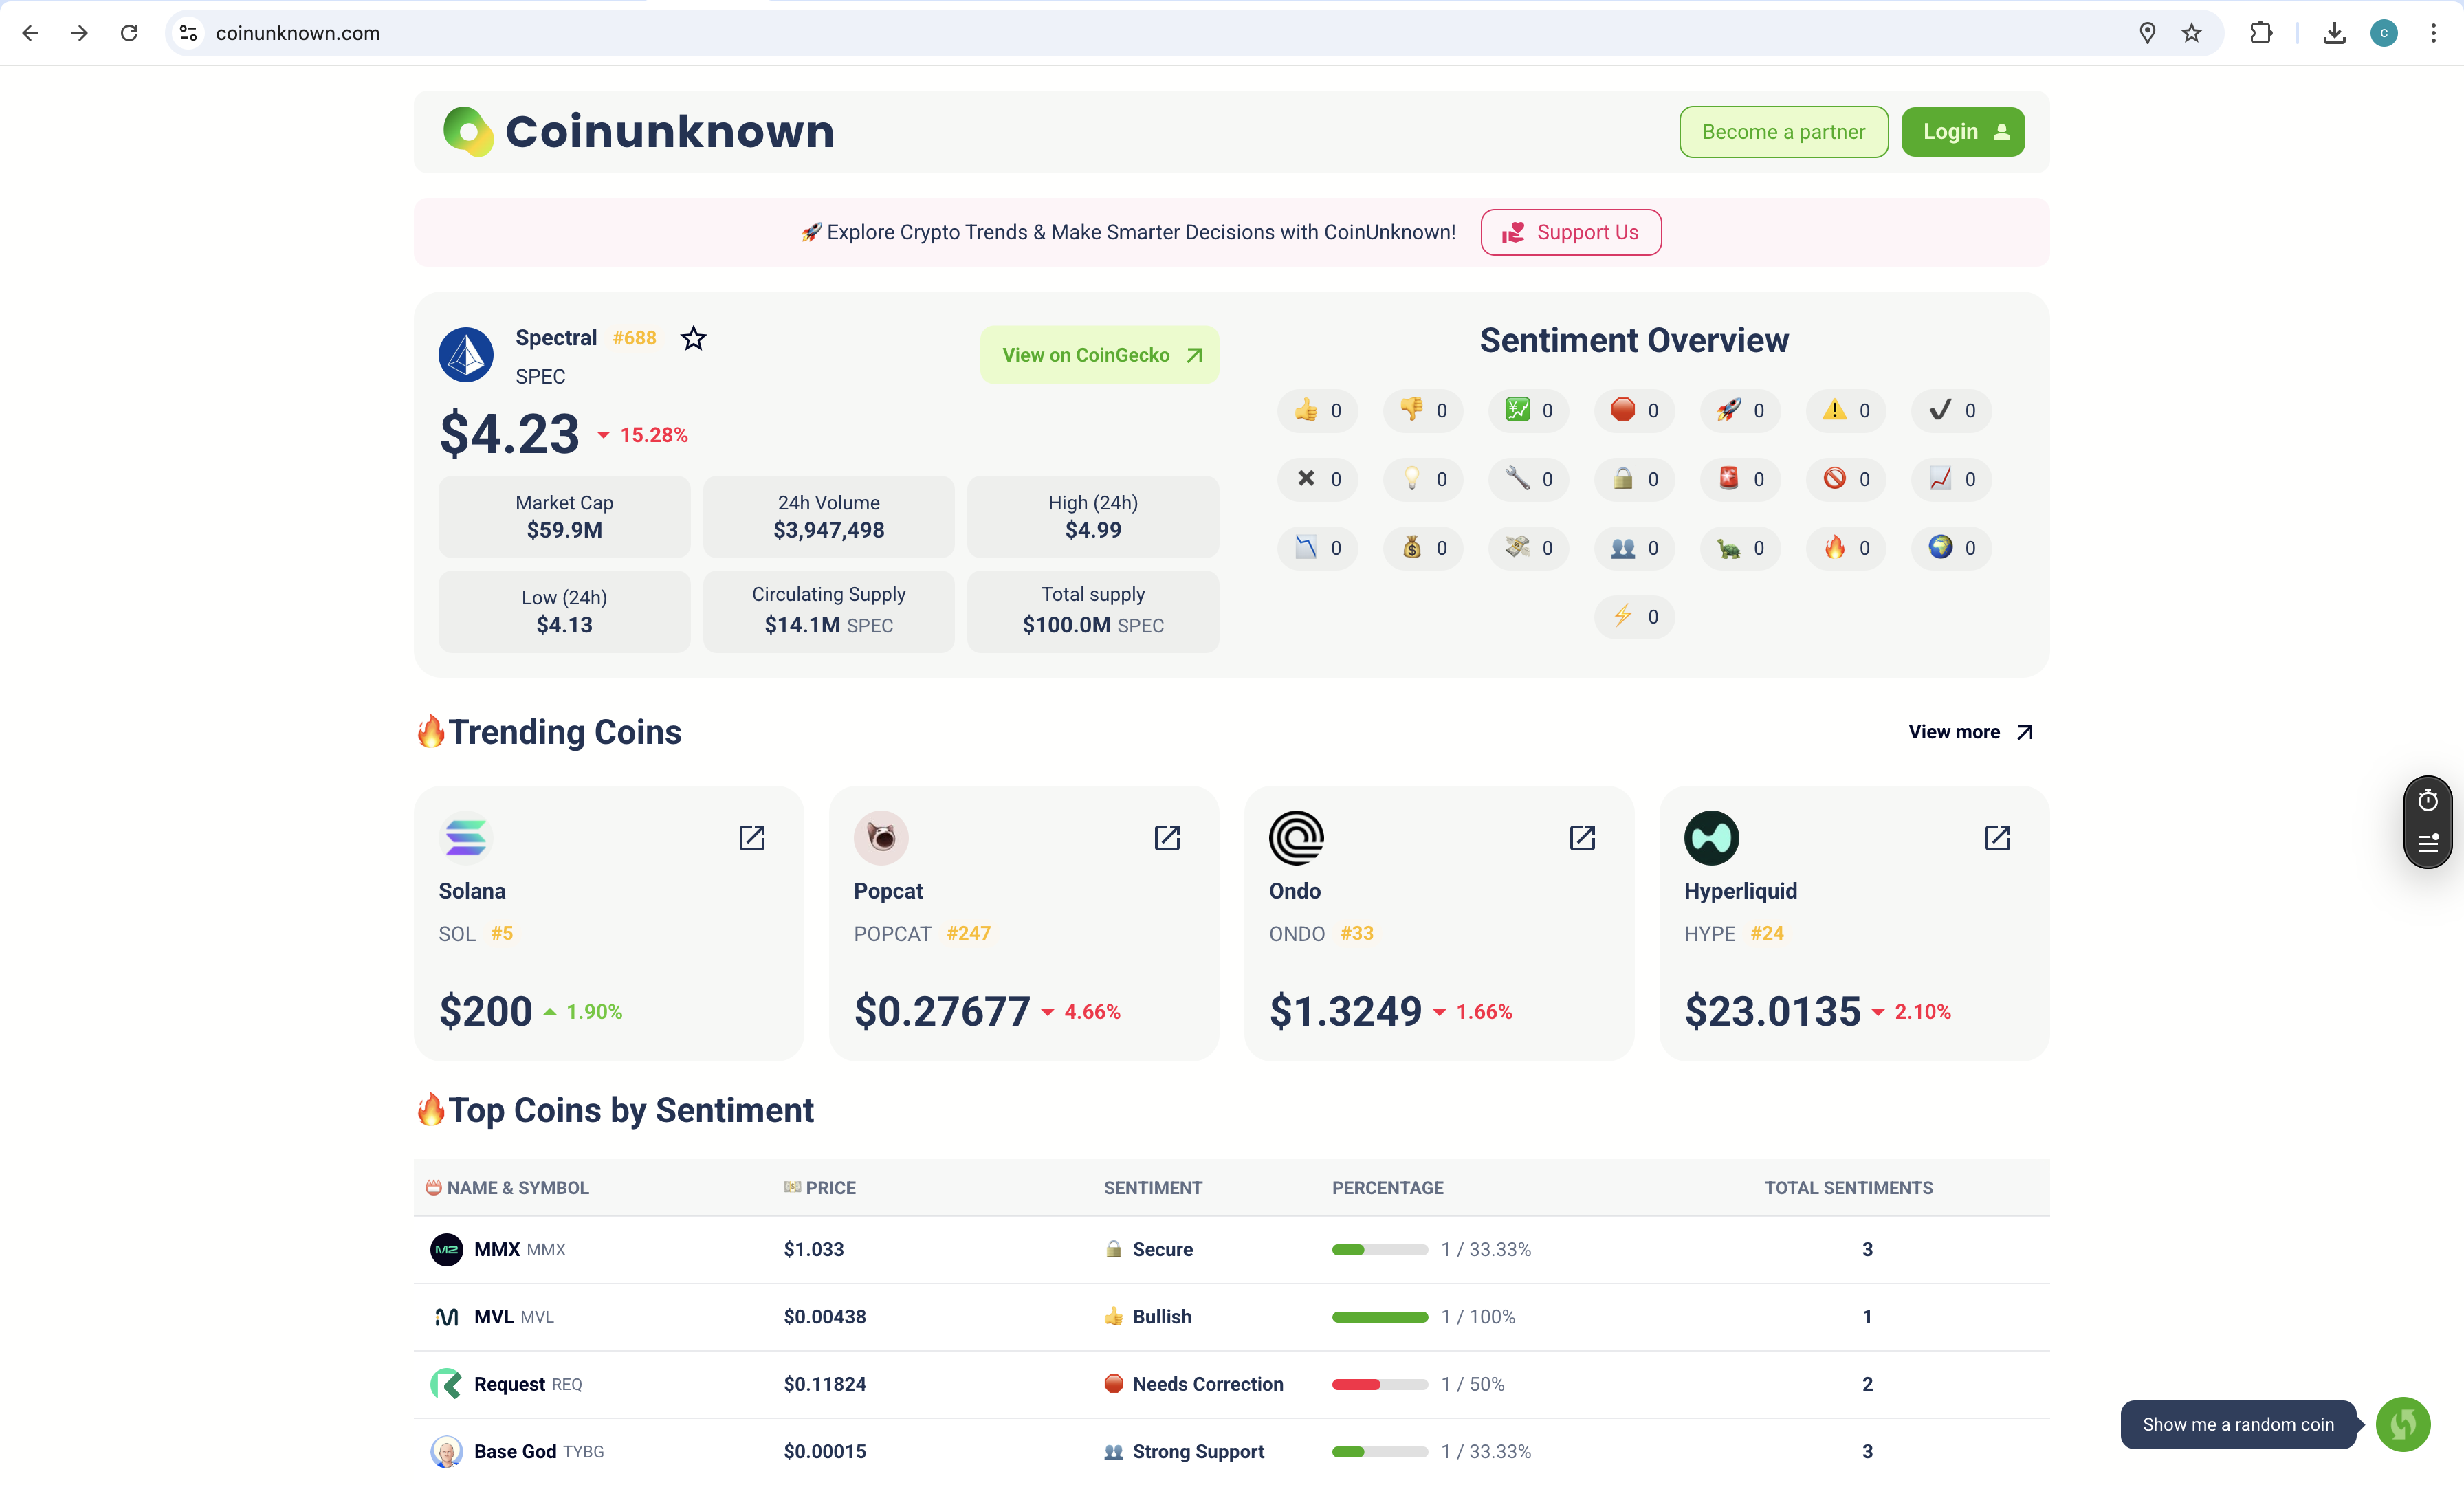This screenshot has width=2464, height=1485.
Task: Click the timer icon in side widget
Action: 2428,801
